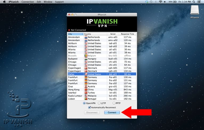This screenshot has height=130, width=204.
Task: Click the US flag in iad-a01 row
Action: 86,43
